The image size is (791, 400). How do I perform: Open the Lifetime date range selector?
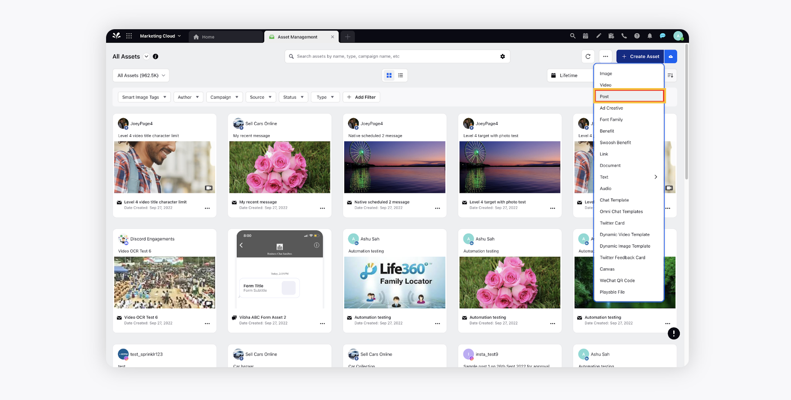(x=570, y=76)
